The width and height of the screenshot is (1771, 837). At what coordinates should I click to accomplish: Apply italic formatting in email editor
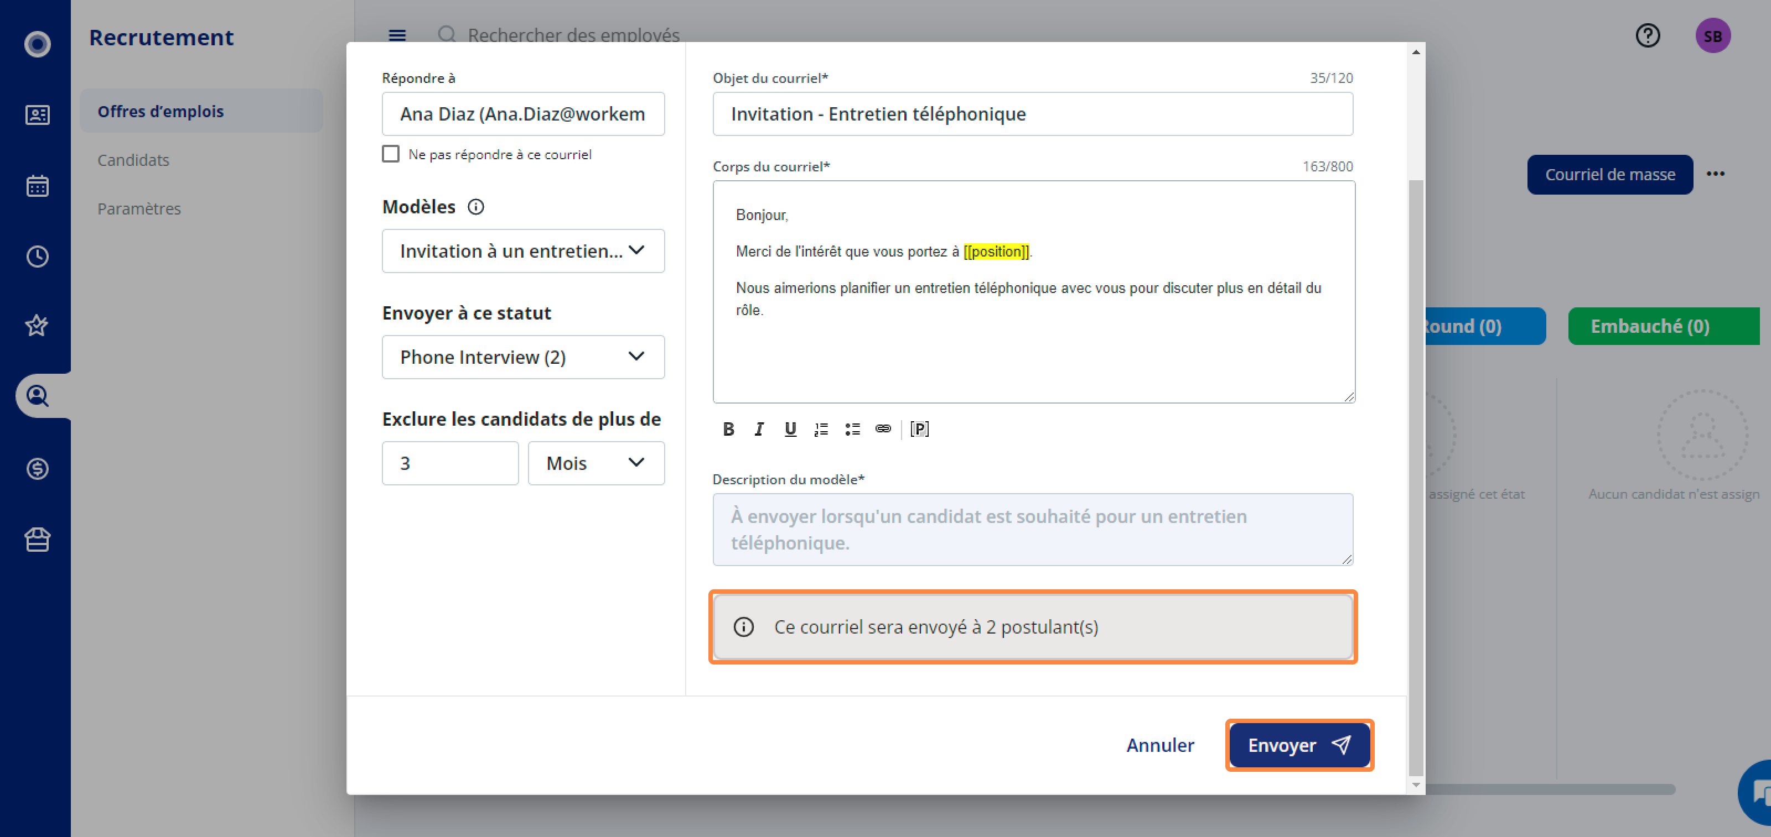tap(759, 429)
